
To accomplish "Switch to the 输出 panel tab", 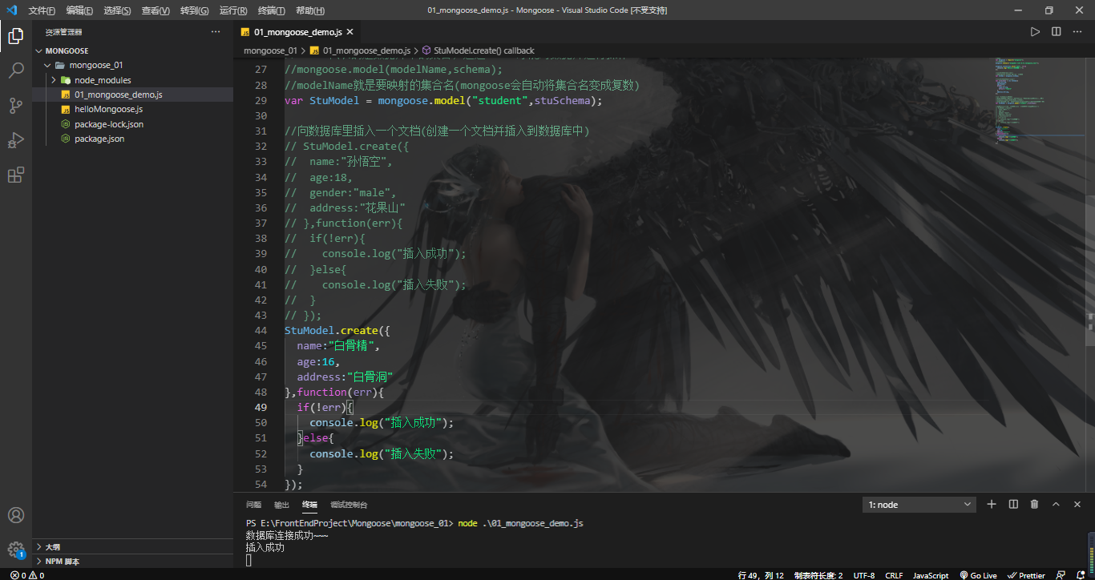I will pos(281,505).
